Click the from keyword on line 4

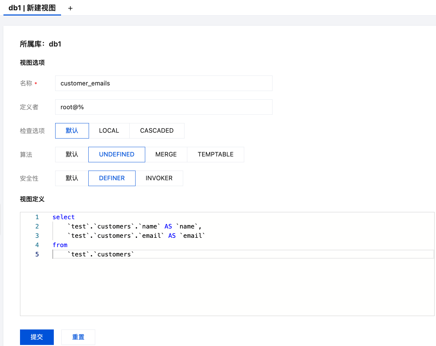coord(60,245)
